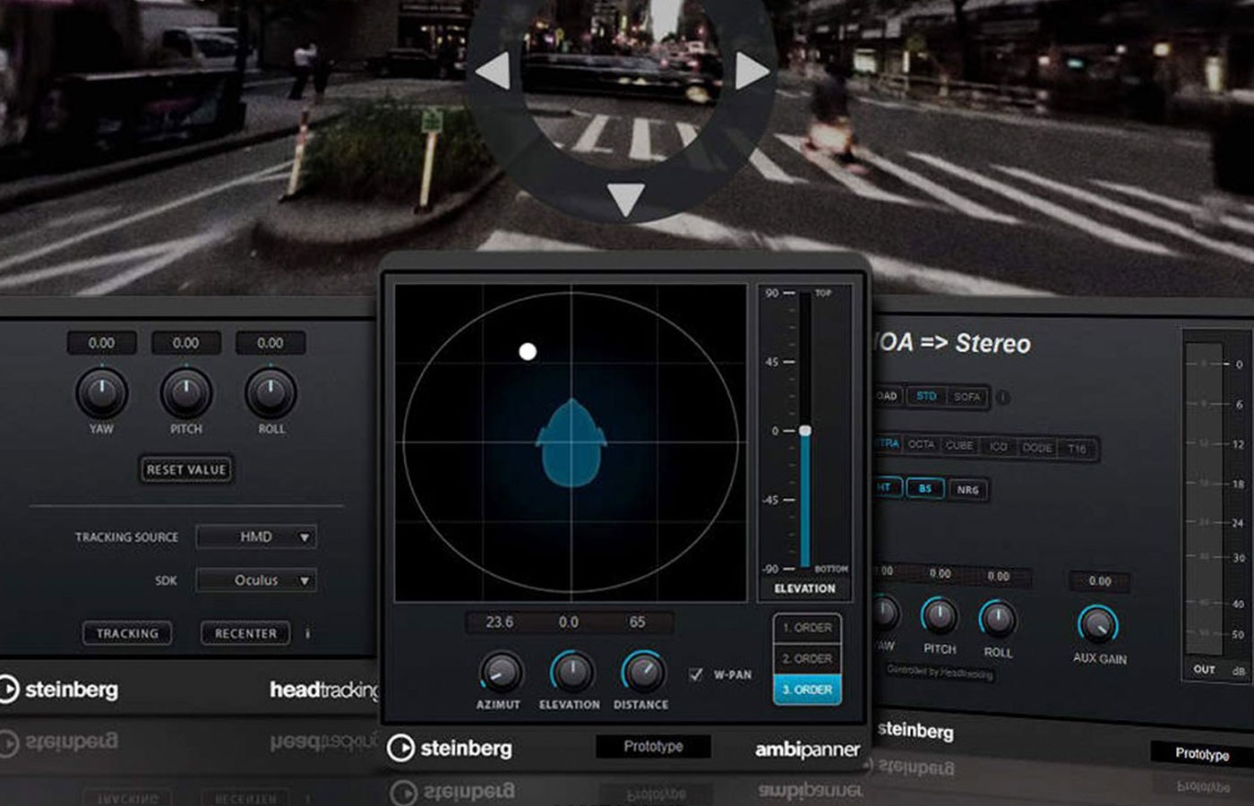Click the roll value field showing 0.00 in headtracking

tap(271, 343)
